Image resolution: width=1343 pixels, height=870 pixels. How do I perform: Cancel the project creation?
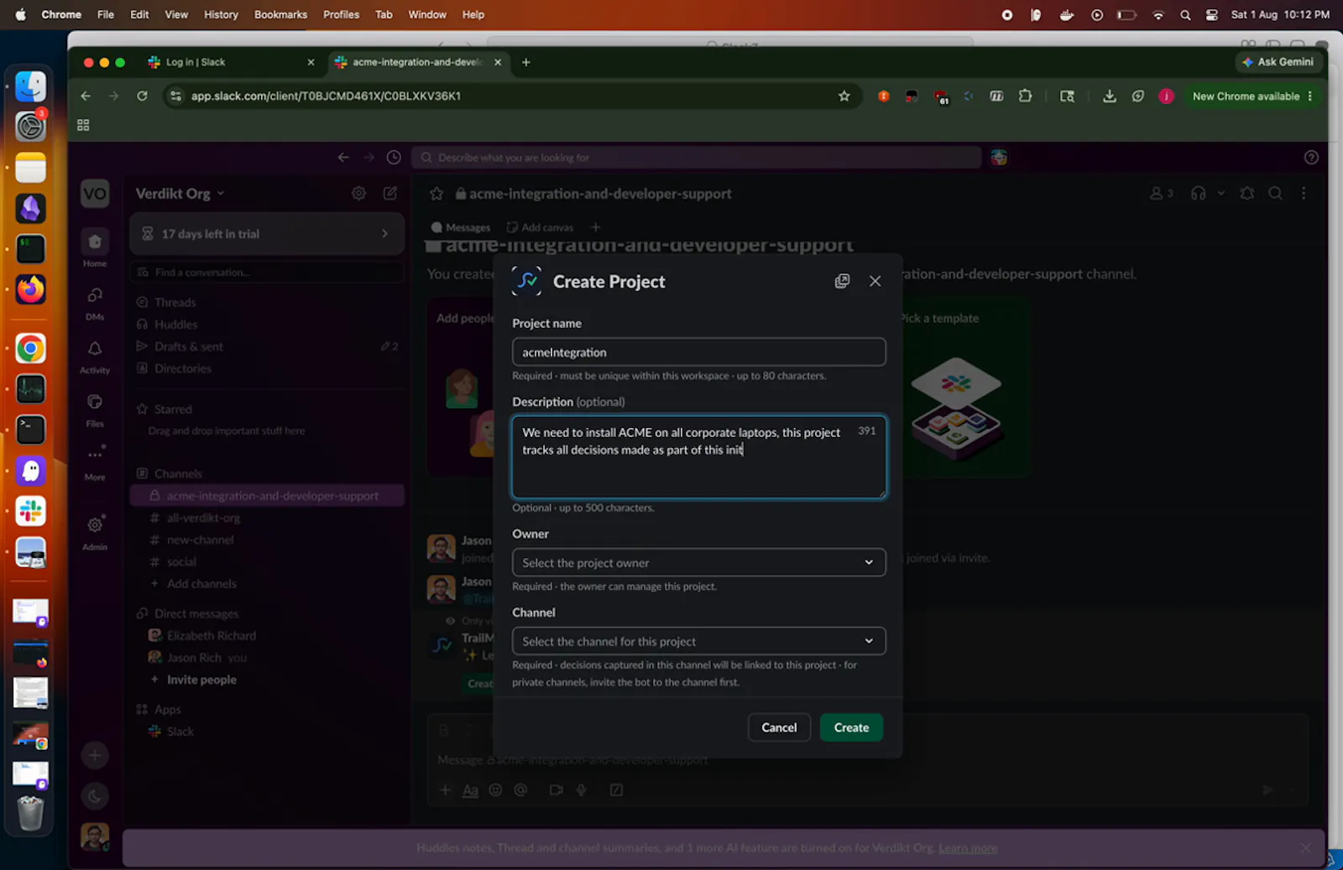[x=779, y=727]
